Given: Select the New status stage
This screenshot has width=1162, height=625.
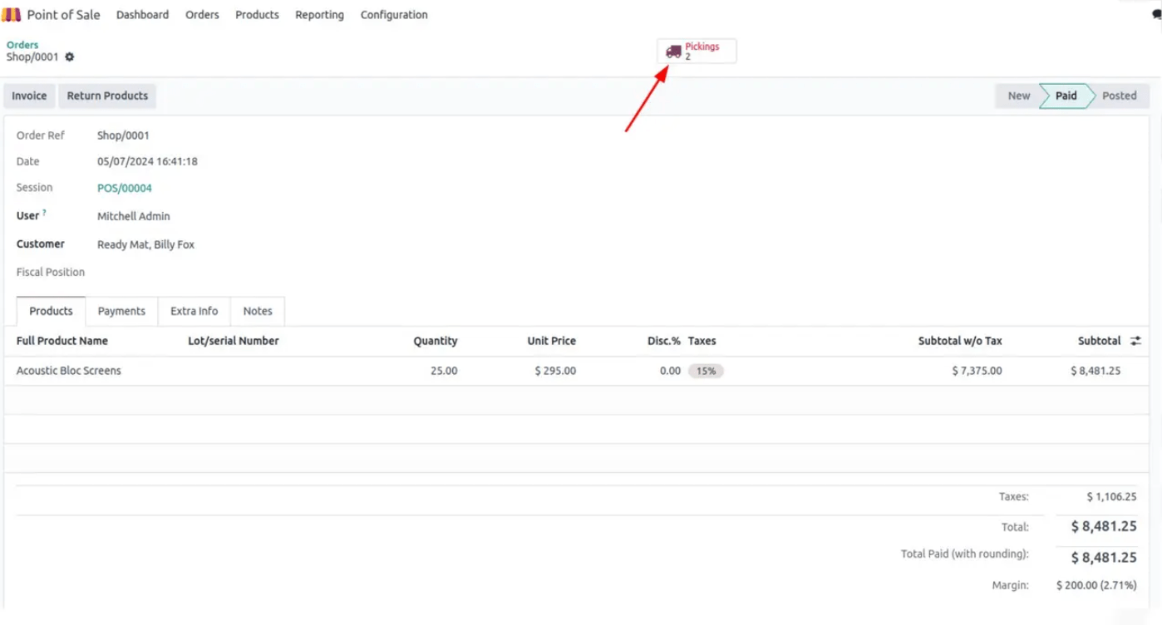Looking at the screenshot, I should [x=1018, y=96].
